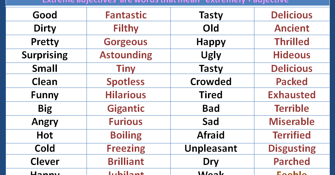Click on Hilarious
This screenshot has width=335, height=175.
pyautogui.click(x=126, y=95)
